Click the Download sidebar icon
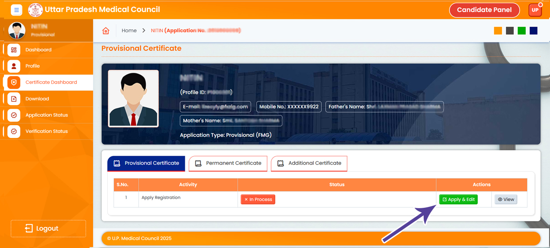550x248 pixels. [x=14, y=99]
